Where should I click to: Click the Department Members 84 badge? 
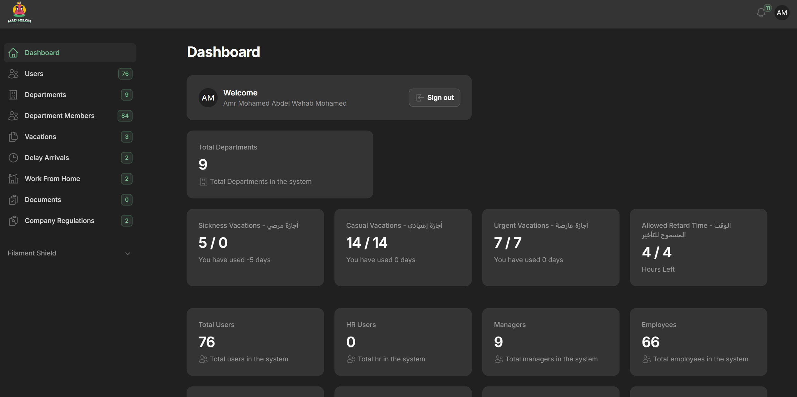pos(125,116)
